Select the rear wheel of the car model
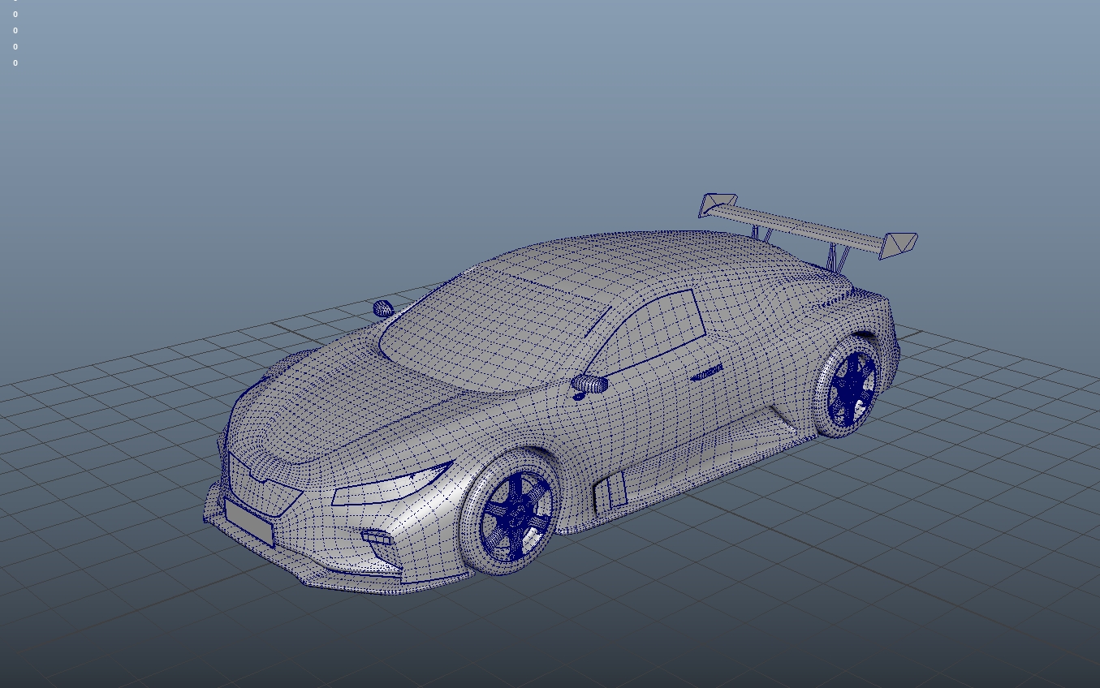1100x688 pixels. [x=848, y=386]
